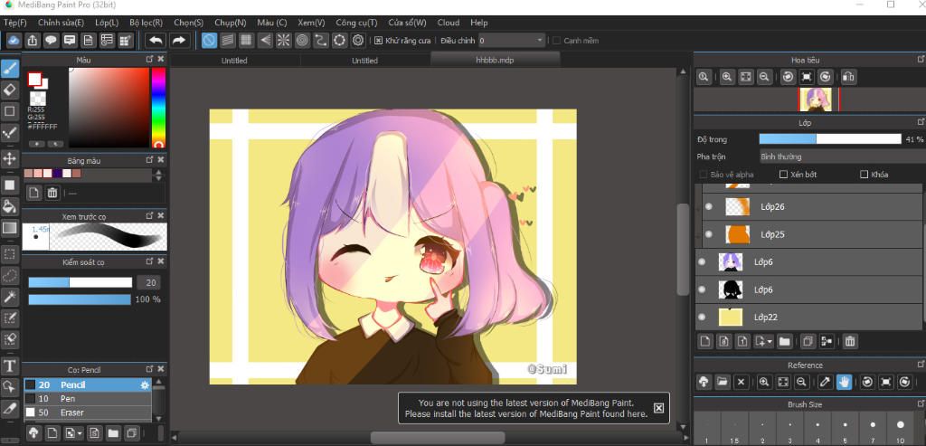Image resolution: width=926 pixels, height=446 pixels.
Task: Open snap settings gear icon
Action: [x=358, y=40]
